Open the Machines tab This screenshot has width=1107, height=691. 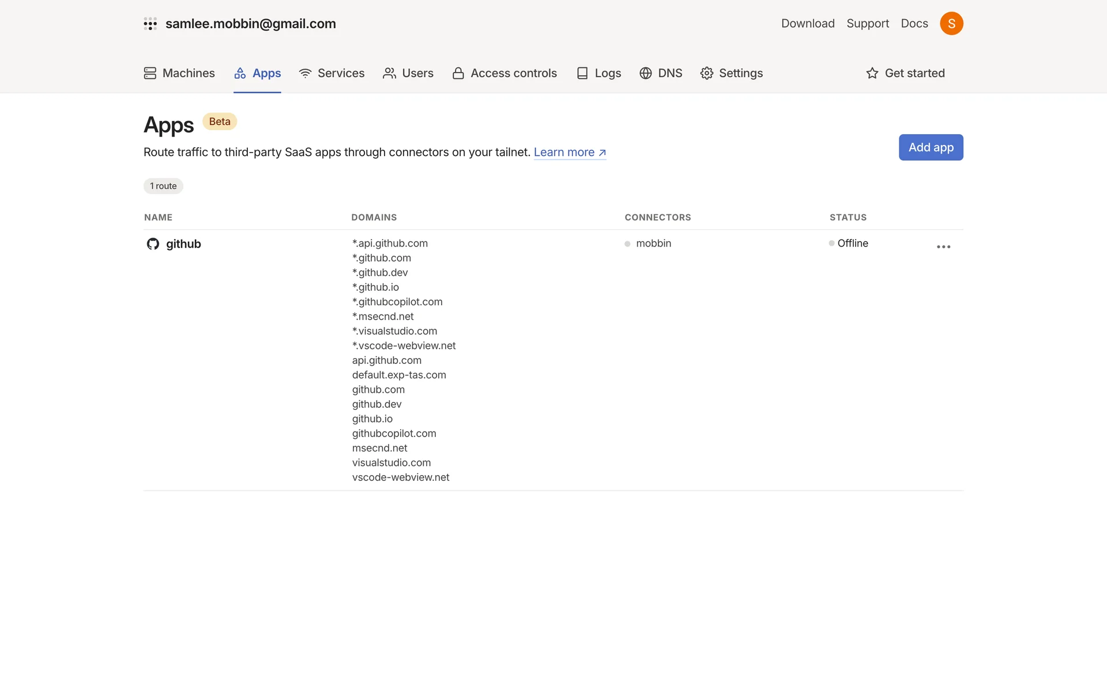click(x=179, y=73)
